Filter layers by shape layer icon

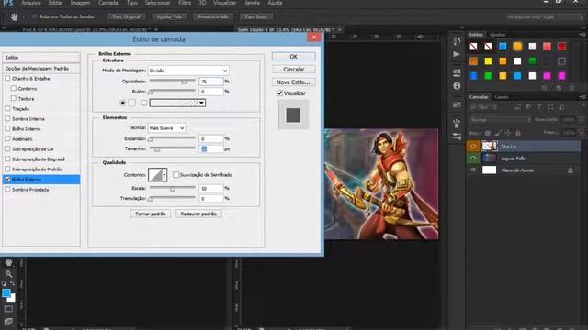550,107
